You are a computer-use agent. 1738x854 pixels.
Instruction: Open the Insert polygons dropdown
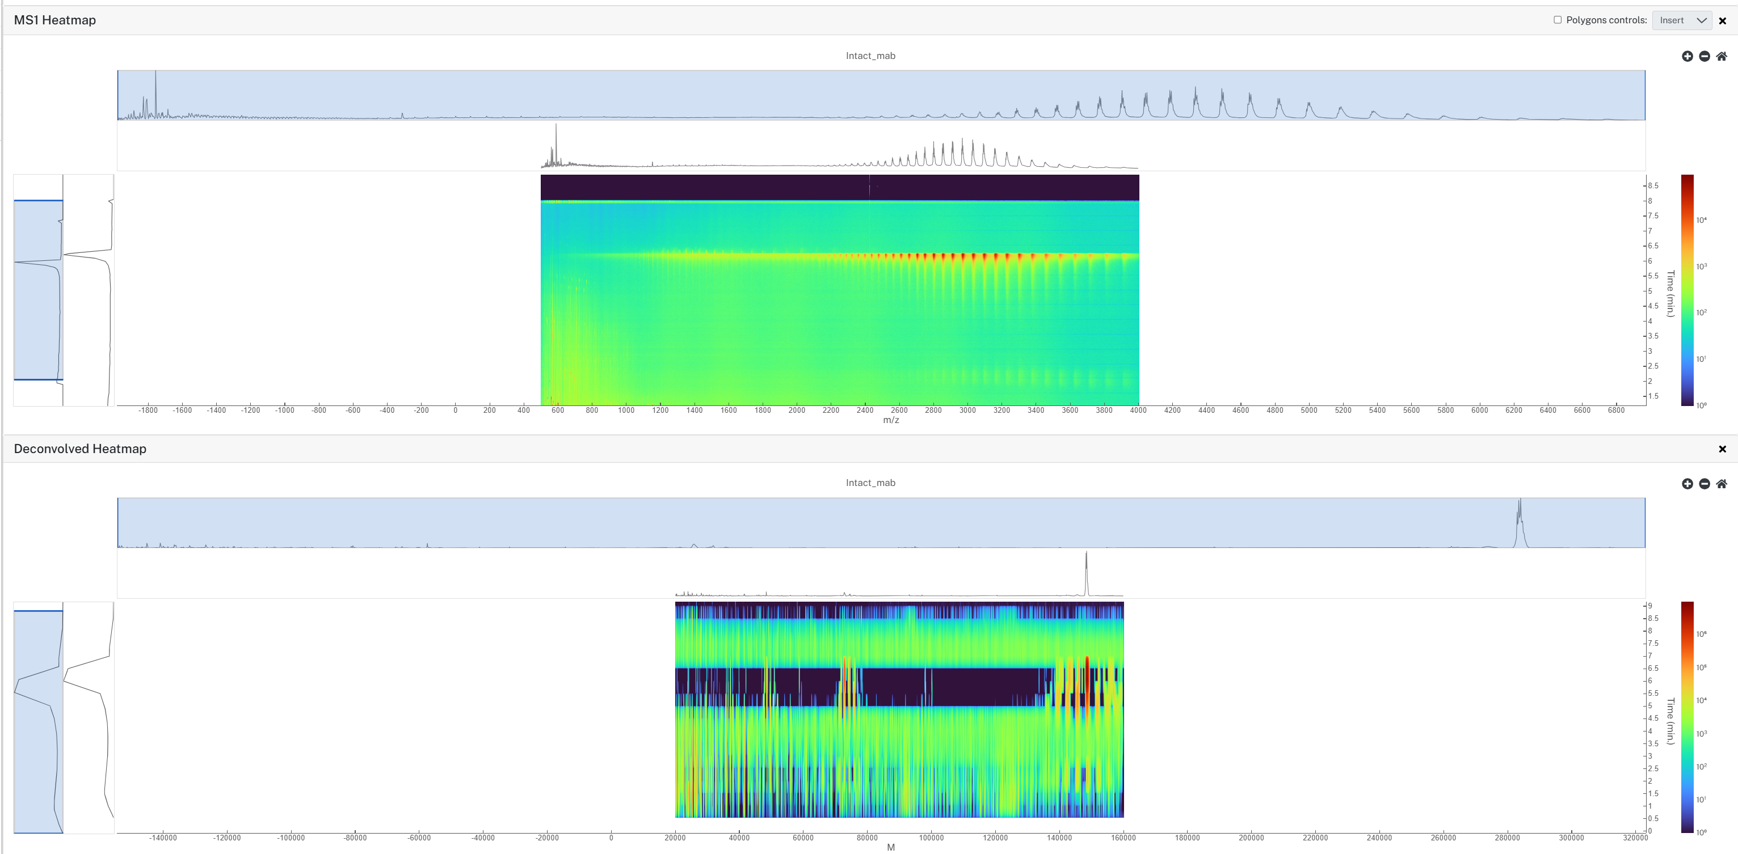1682,20
